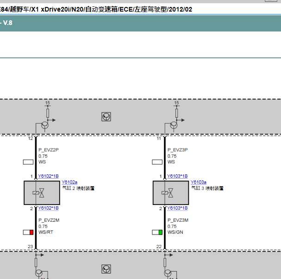This screenshot has width=281, height=279.
Task: Open the Y6102*1B link at pin 1
Action: [48, 176]
